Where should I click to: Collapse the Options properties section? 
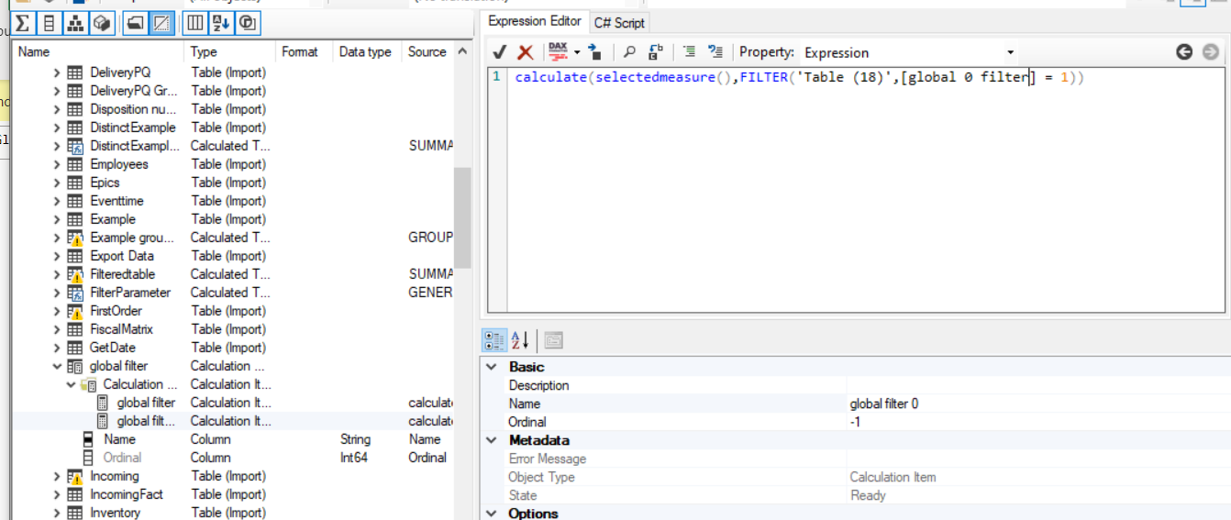click(x=491, y=514)
